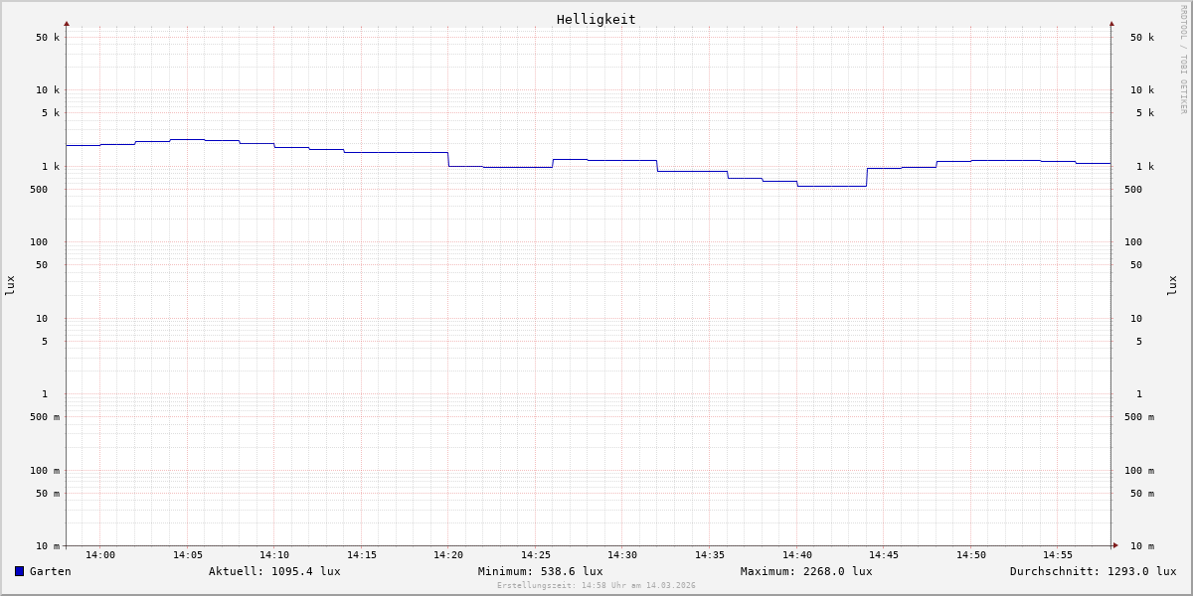The height and width of the screenshot is (596, 1193).
Task: Click the red arrowhead atop the right y-axis
Action: coord(1111,23)
